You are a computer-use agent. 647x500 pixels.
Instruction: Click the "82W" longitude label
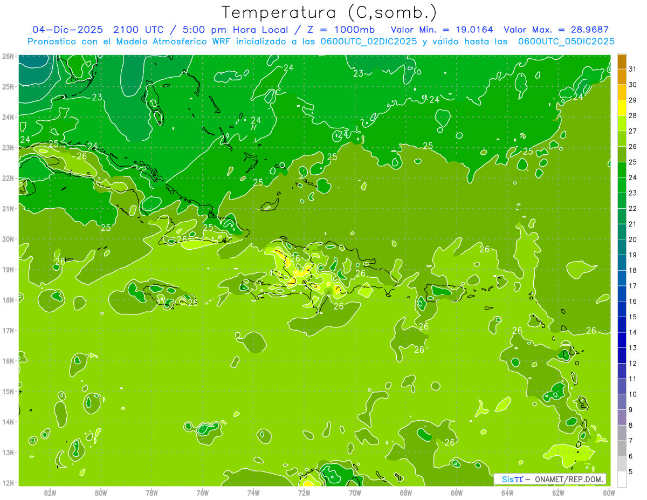[x=50, y=492]
